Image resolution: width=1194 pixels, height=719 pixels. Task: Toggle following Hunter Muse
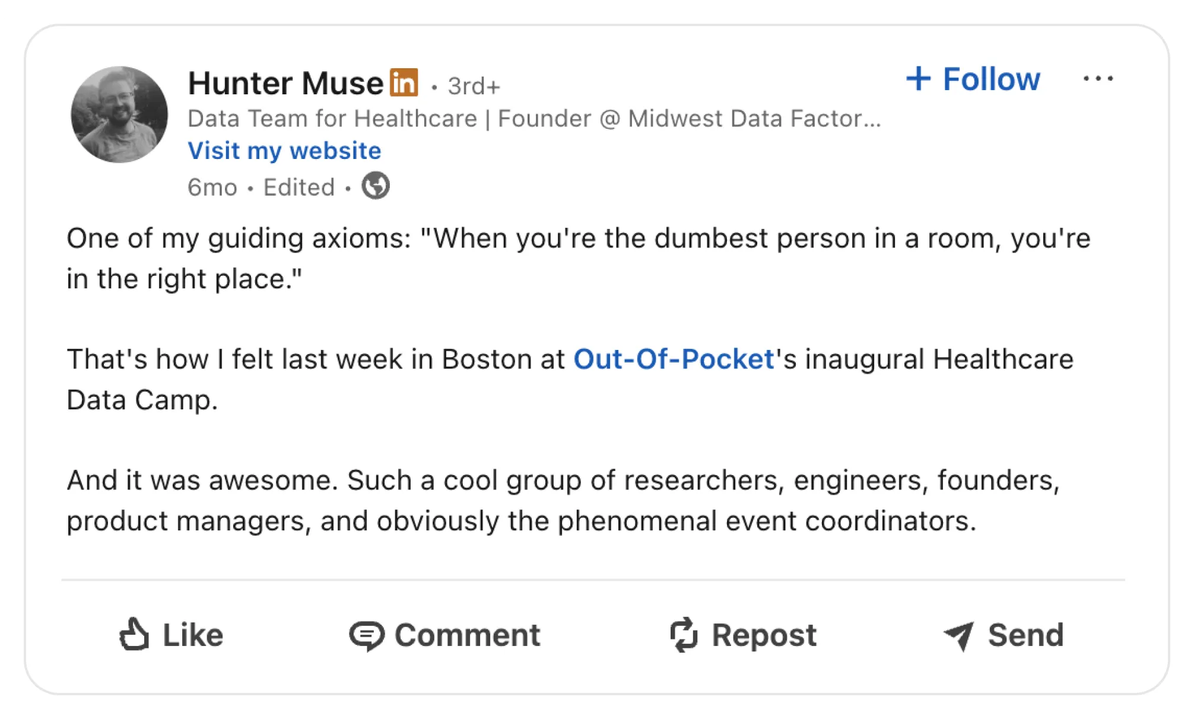992,79
